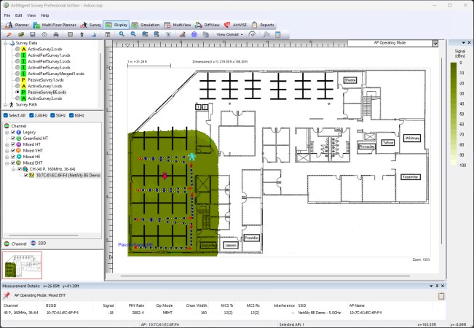Click the zoom in magnifier icon
This screenshot has height=328, width=474.
coord(122,34)
